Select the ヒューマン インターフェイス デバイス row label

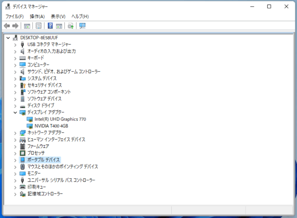[x=56, y=139]
